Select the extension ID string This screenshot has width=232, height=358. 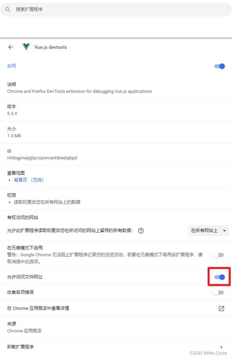point(42,158)
